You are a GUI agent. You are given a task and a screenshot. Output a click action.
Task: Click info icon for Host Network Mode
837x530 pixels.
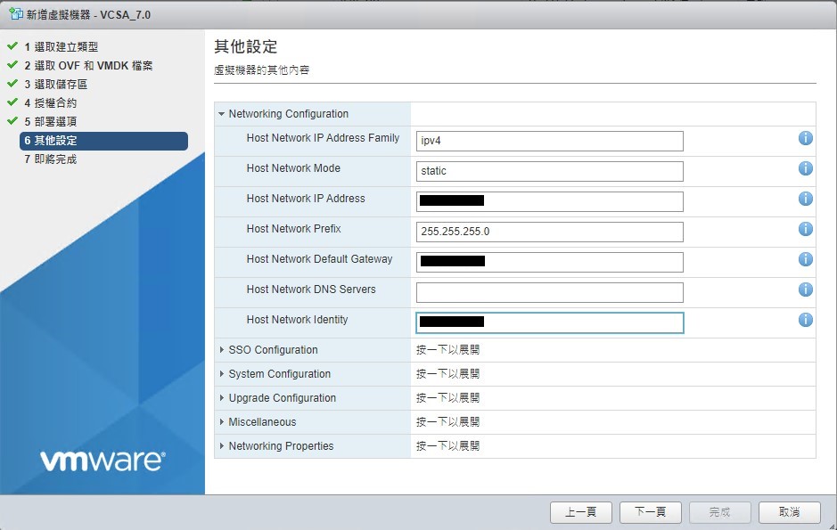[x=806, y=168]
